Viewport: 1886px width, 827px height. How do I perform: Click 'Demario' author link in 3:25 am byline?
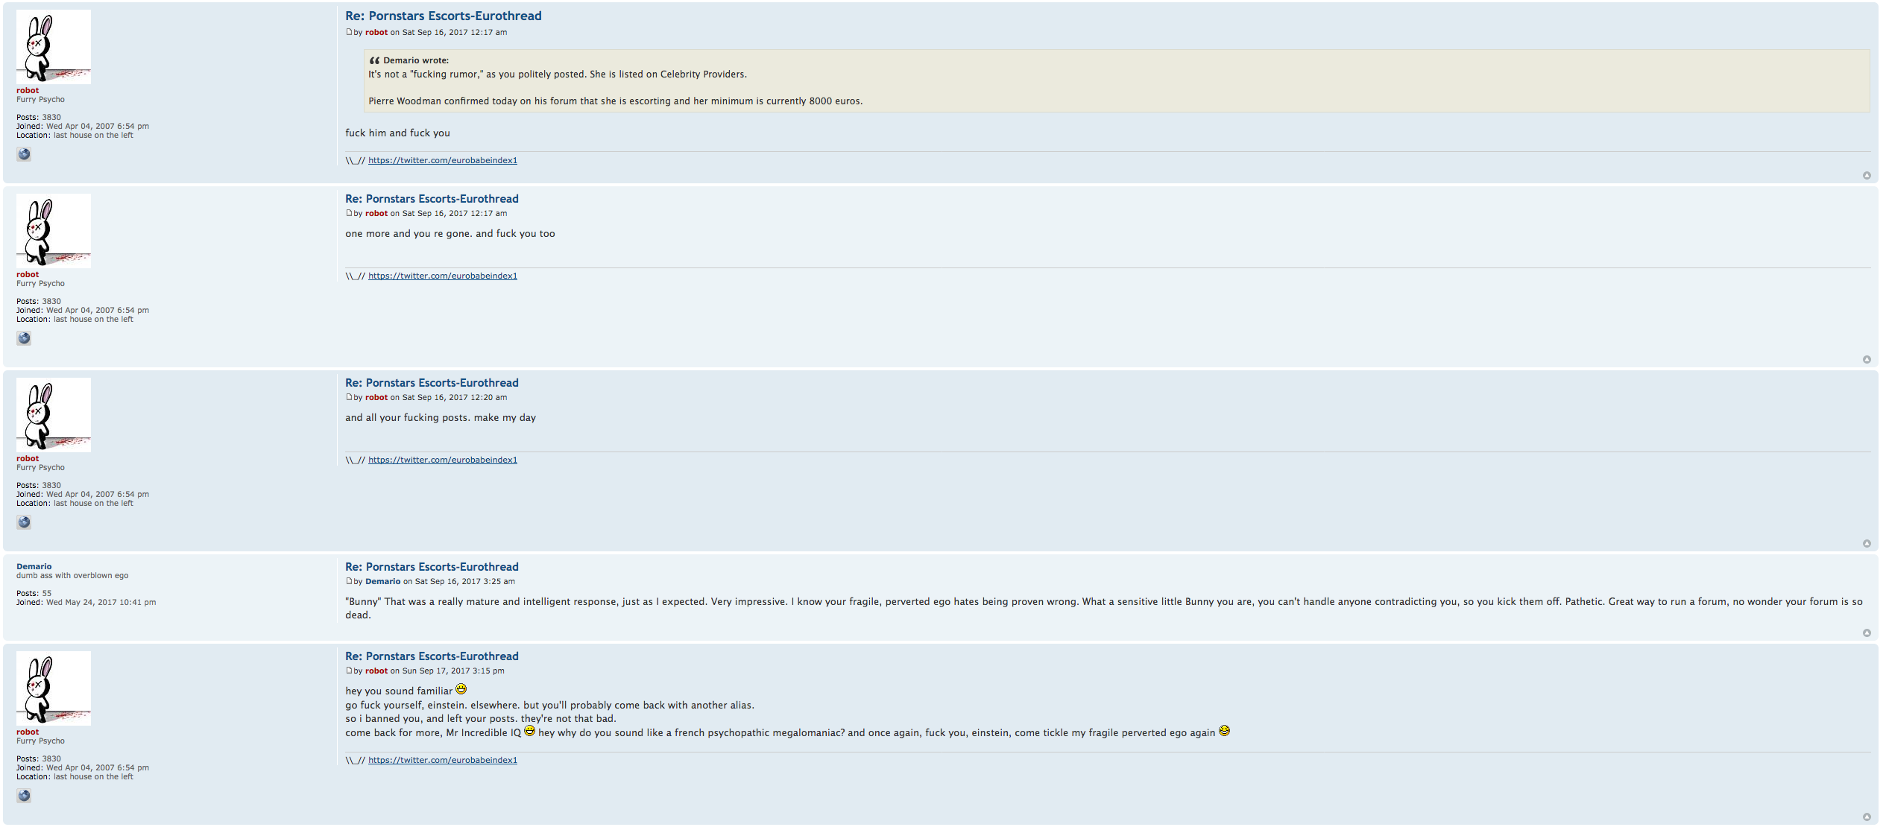point(382,582)
